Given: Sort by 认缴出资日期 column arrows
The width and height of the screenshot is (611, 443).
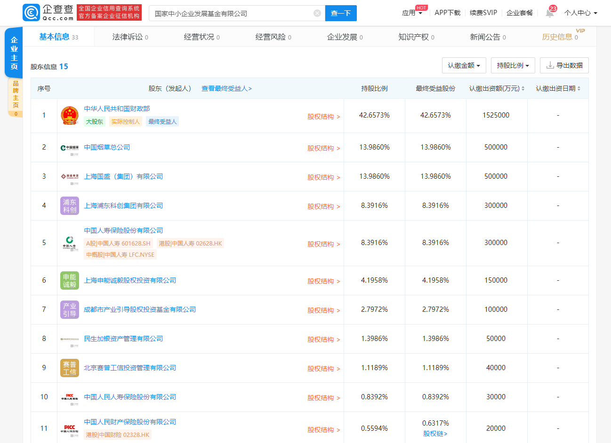Looking at the screenshot, I should pyautogui.click(x=579, y=88).
